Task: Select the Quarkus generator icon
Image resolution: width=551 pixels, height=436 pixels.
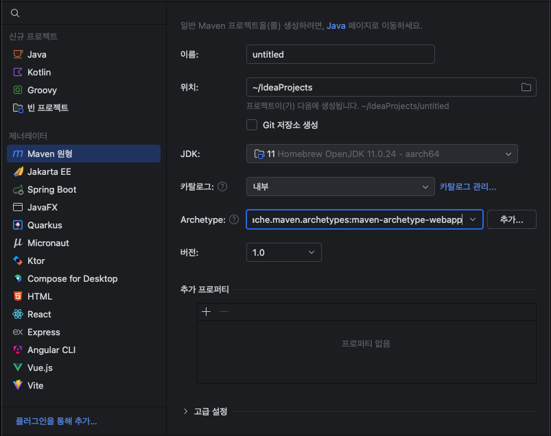Action: (18, 225)
